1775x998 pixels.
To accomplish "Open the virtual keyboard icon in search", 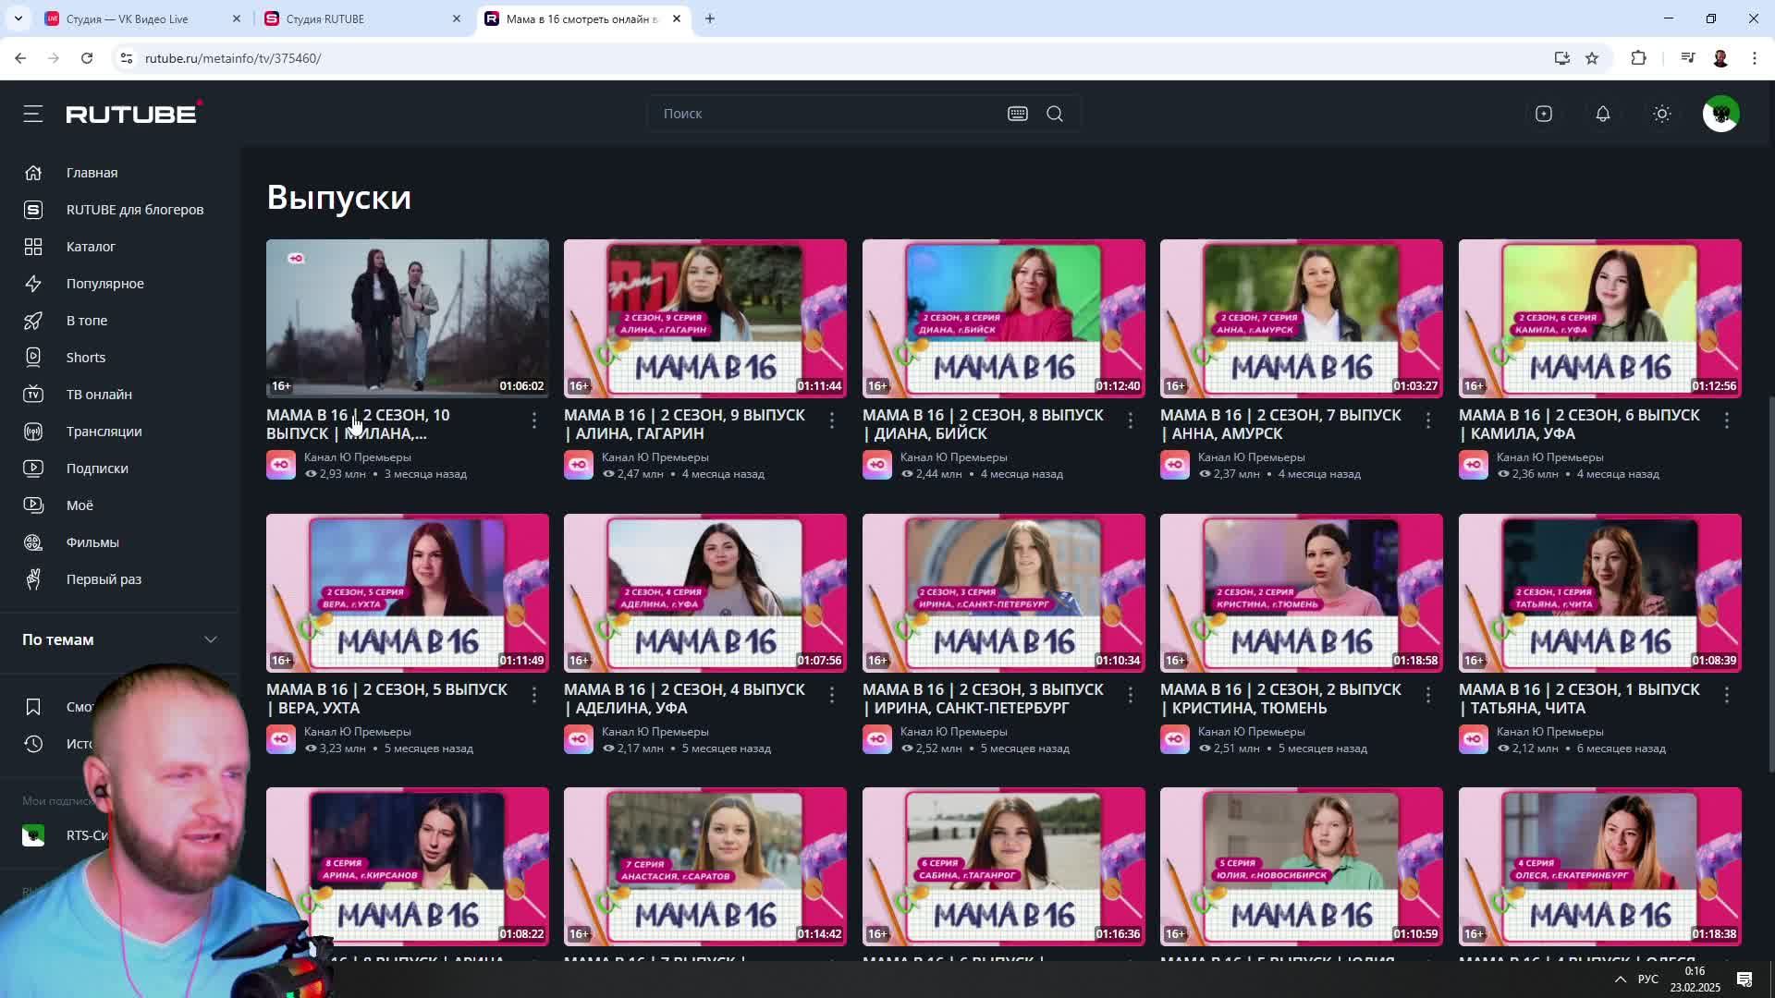I will (x=1018, y=114).
